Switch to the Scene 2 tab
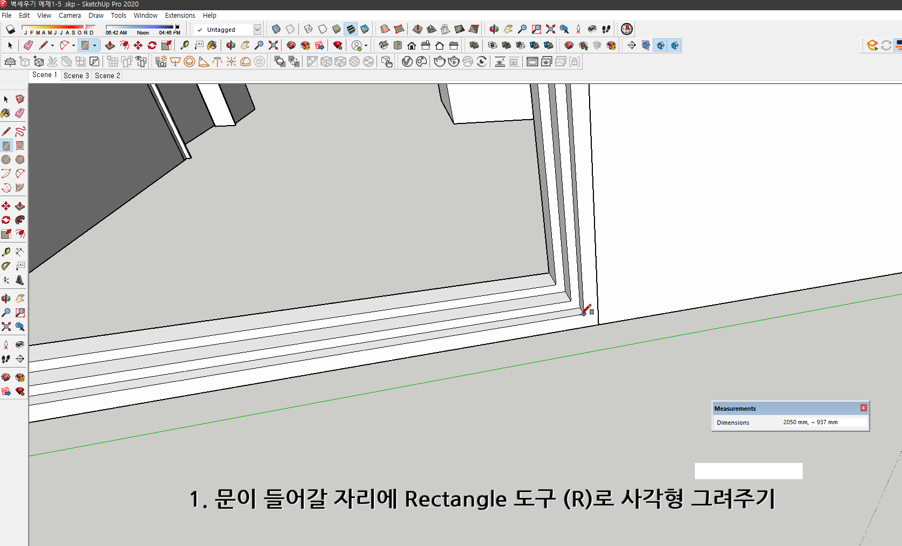 coord(107,75)
